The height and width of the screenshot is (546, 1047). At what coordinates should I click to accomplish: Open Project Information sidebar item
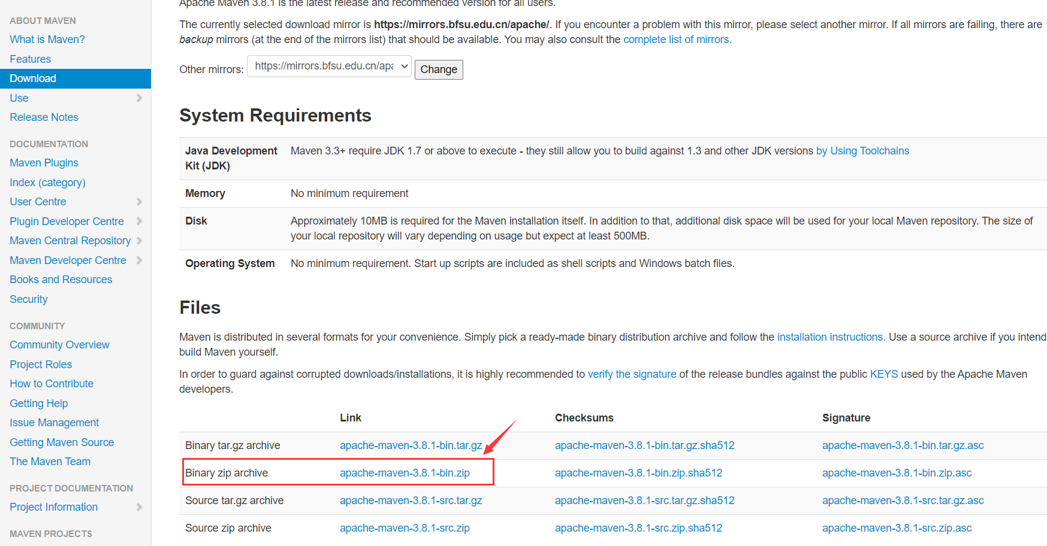[x=54, y=507]
